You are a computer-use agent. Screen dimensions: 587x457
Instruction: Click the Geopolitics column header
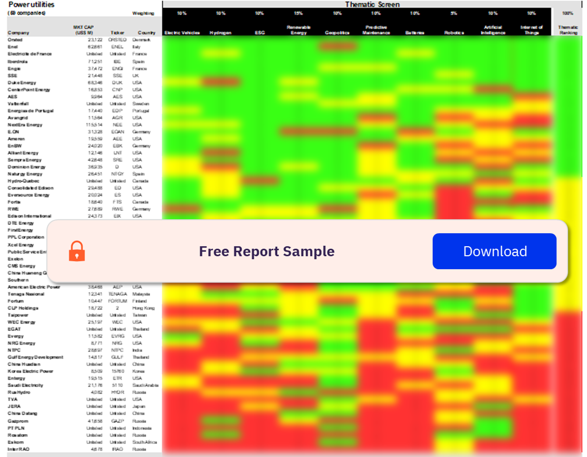pyautogui.click(x=337, y=32)
